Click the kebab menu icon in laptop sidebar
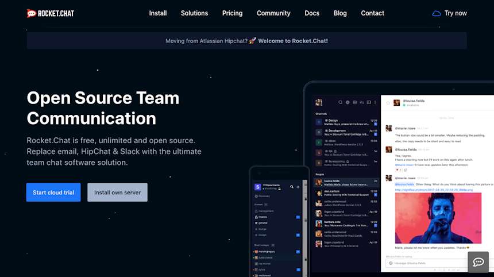Screen dimensions: 494x277 click(x=375, y=102)
